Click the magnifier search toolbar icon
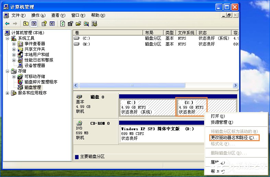Viewport: 270px width, 177px height. click(x=86, y=24)
